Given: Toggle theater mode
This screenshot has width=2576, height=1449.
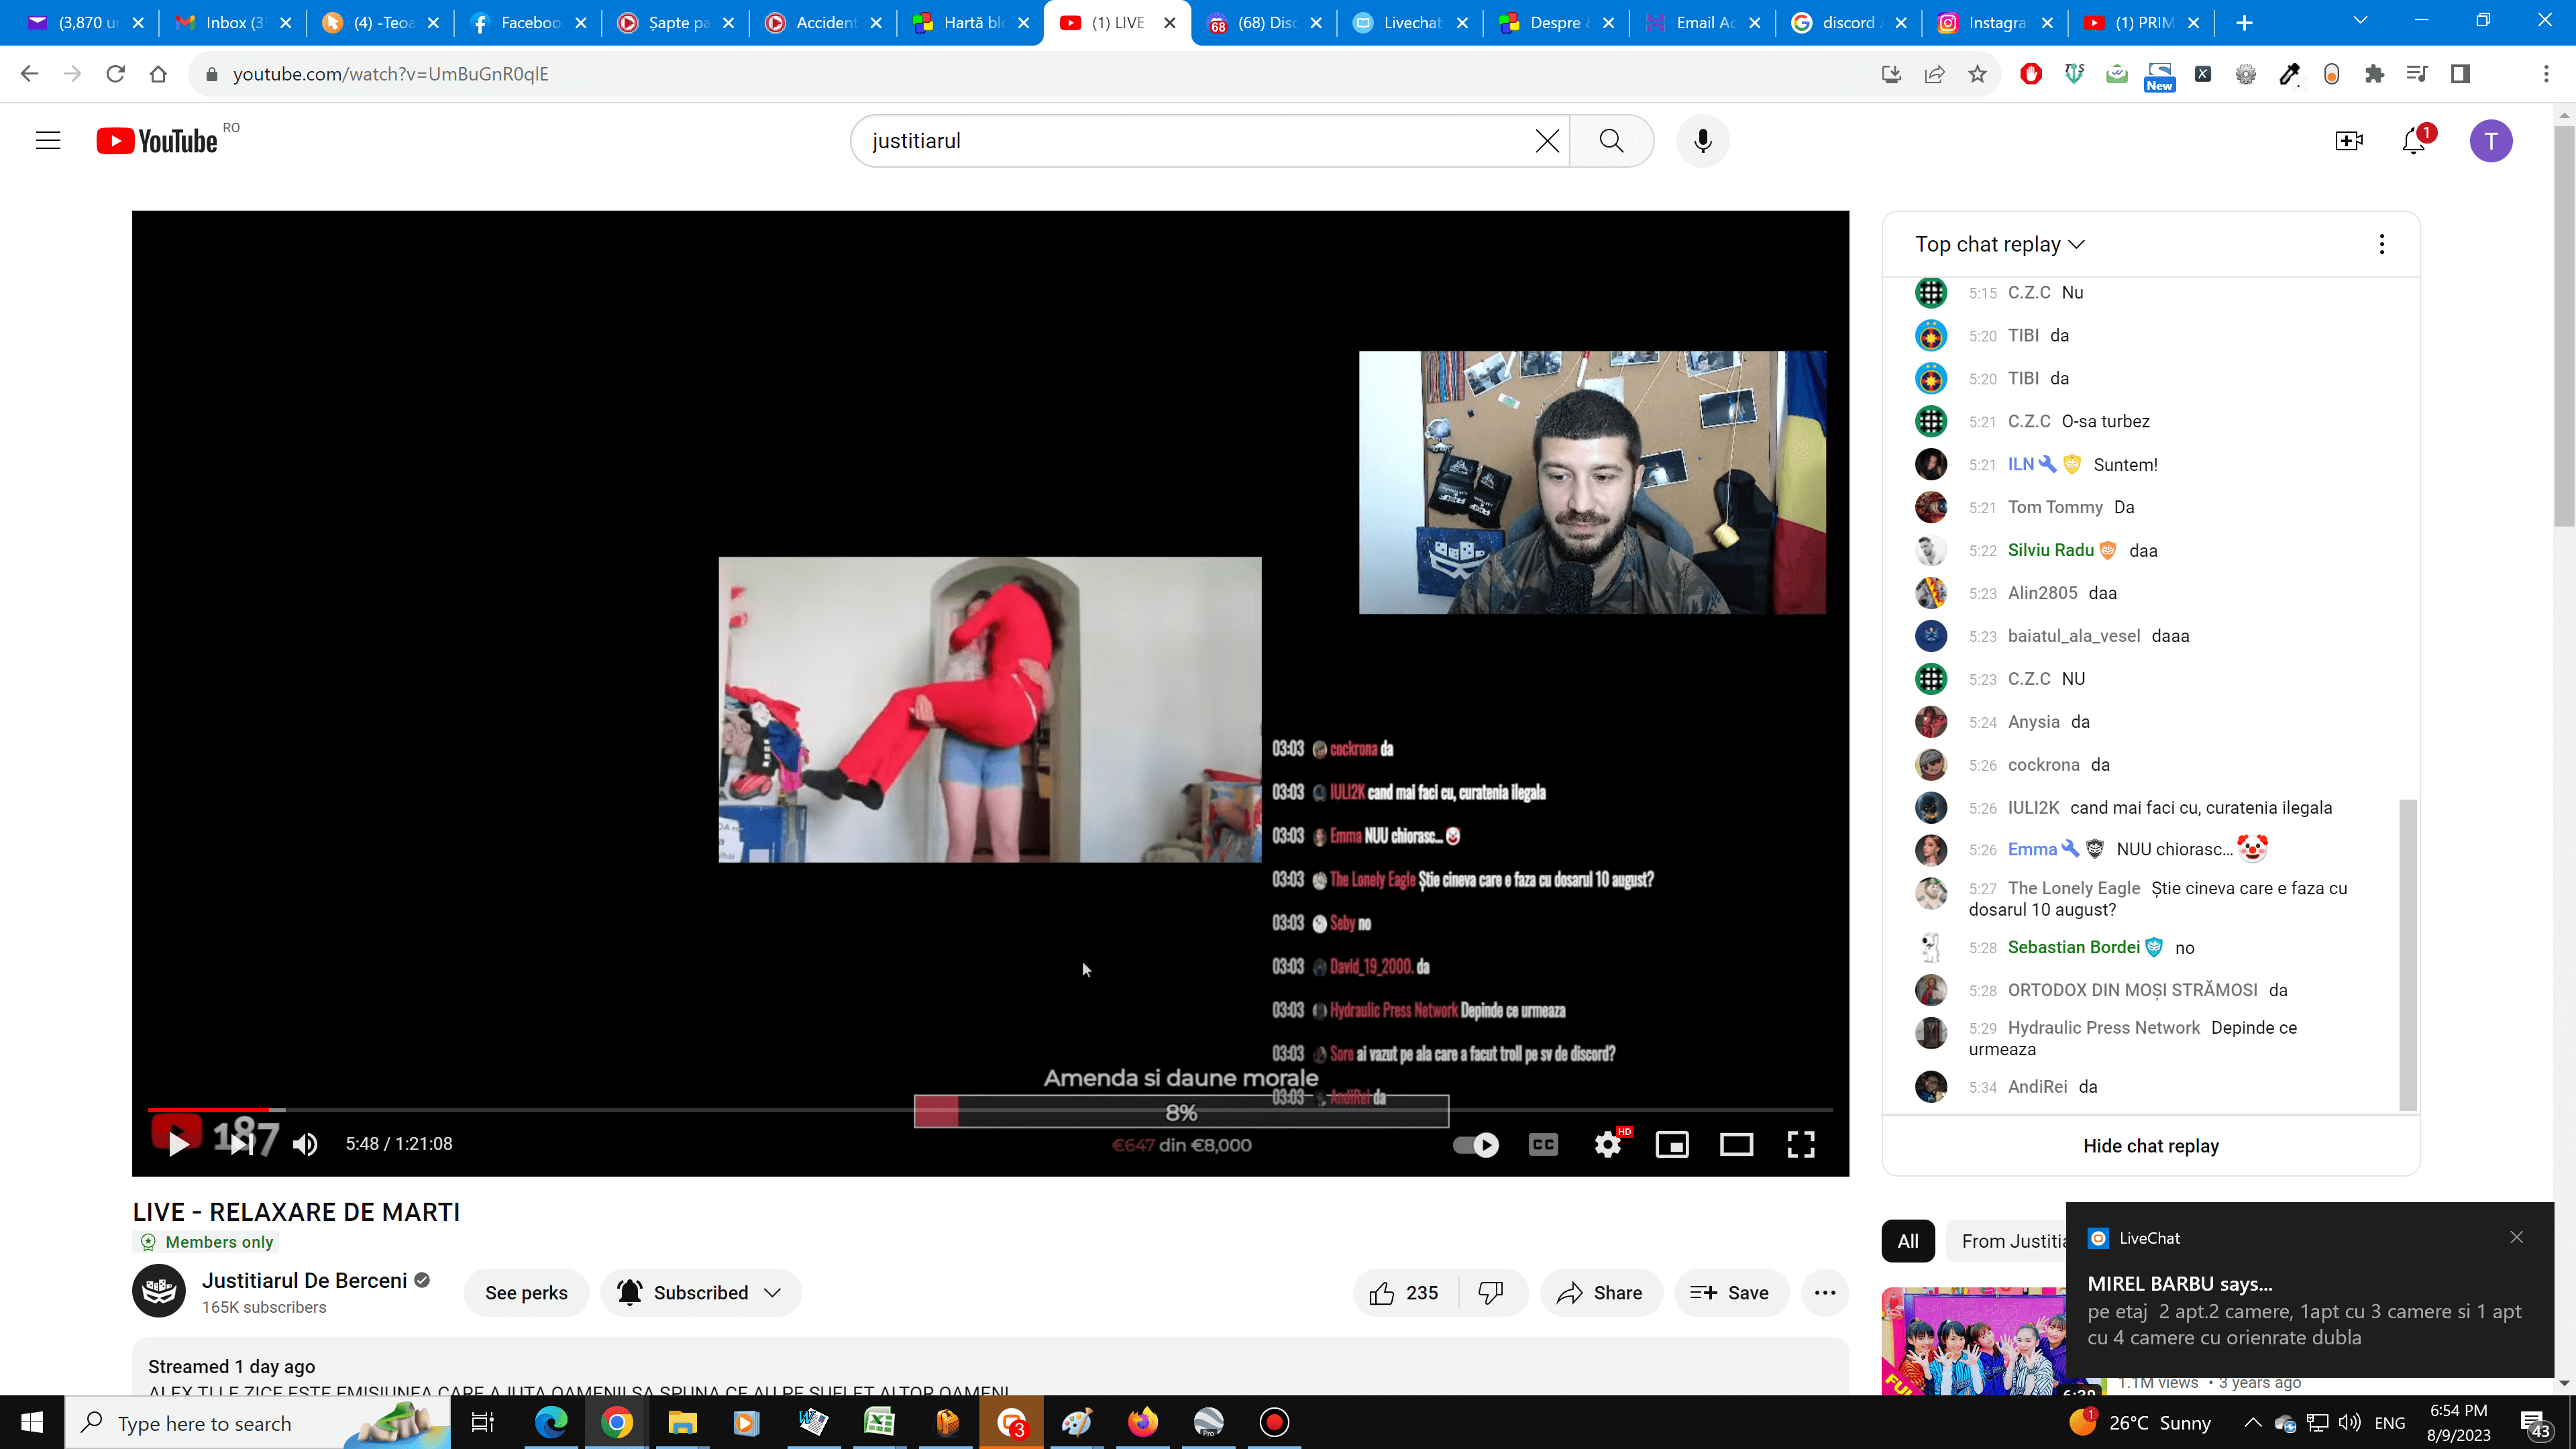Looking at the screenshot, I should pos(1736,1145).
